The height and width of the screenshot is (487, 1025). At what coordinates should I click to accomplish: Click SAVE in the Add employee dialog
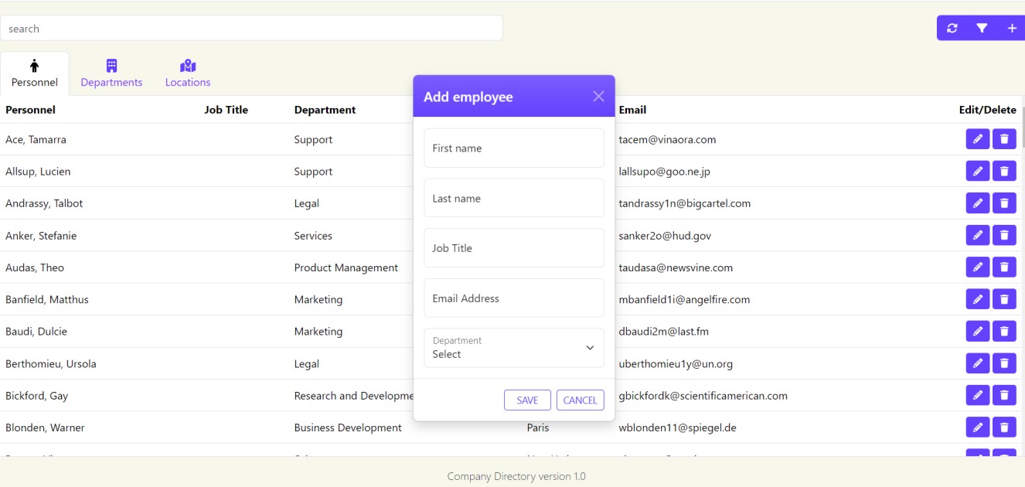[x=527, y=400]
